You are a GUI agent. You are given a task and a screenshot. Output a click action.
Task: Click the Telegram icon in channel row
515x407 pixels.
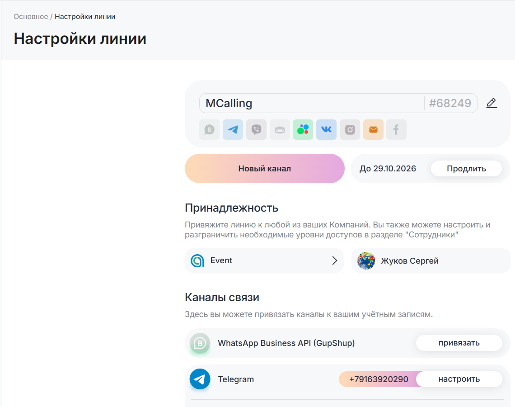click(233, 130)
